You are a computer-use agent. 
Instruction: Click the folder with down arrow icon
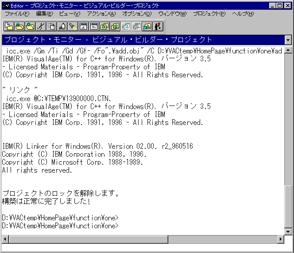click(x=30, y=26)
